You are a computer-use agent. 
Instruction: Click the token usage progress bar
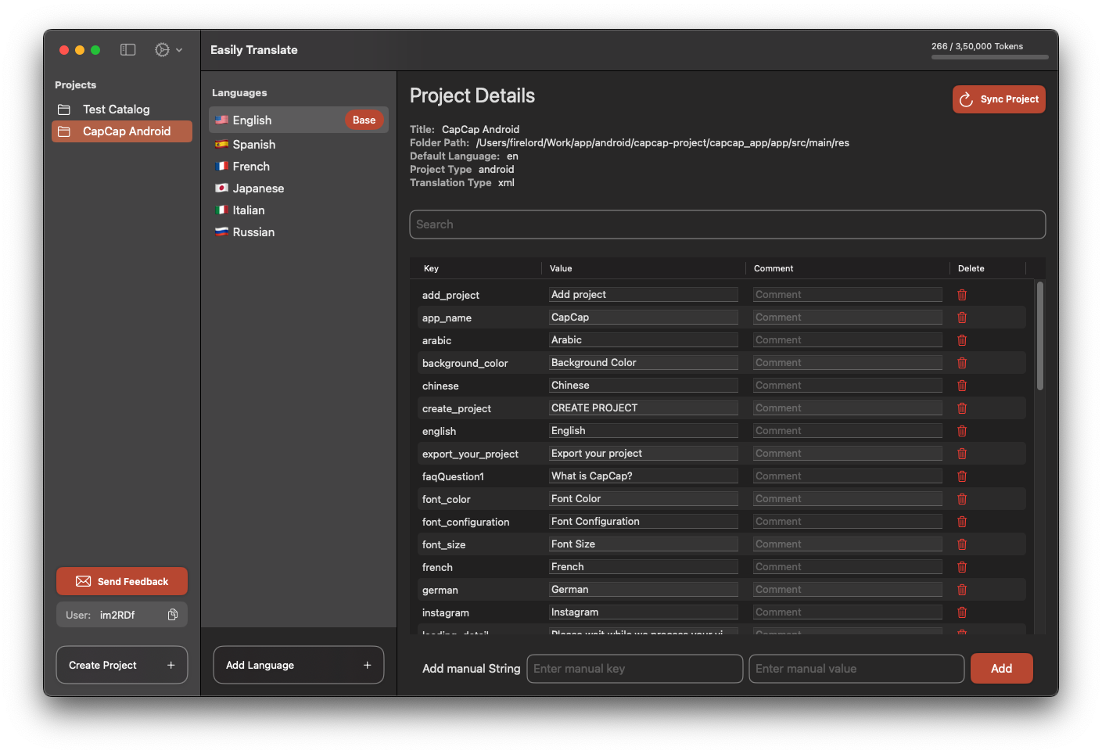coord(990,57)
